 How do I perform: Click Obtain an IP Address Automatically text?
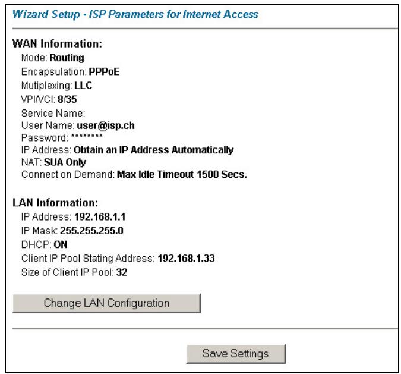click(153, 150)
